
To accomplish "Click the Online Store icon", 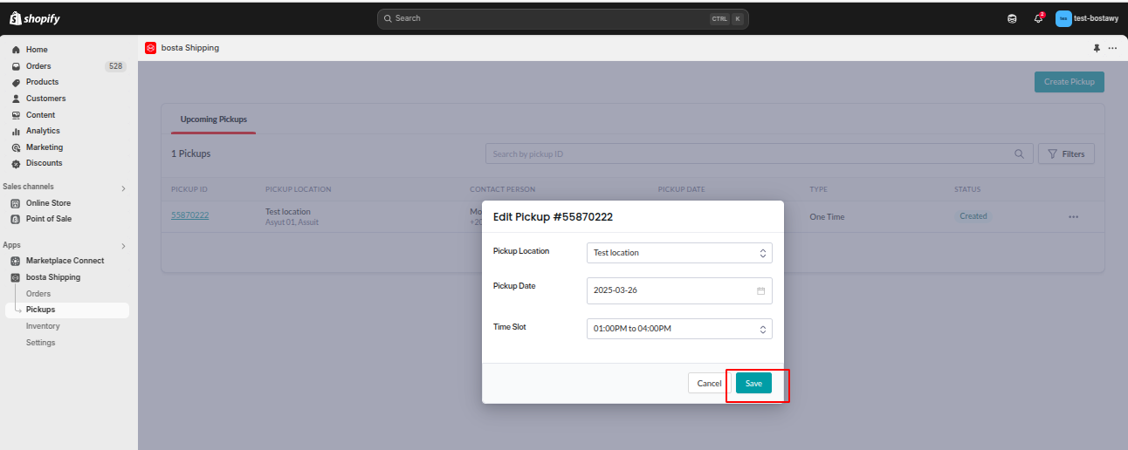I will point(16,203).
